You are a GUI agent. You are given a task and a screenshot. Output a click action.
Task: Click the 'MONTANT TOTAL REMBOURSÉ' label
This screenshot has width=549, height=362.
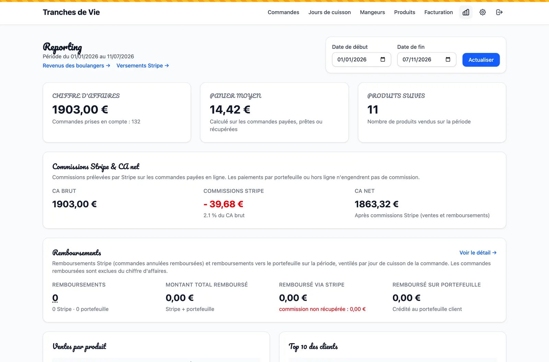click(207, 285)
